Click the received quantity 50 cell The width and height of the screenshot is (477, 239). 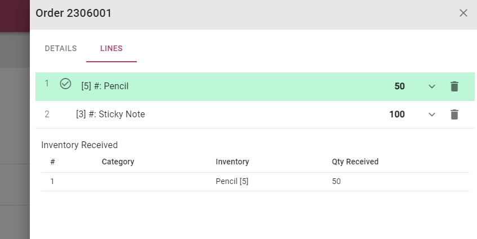(336, 182)
